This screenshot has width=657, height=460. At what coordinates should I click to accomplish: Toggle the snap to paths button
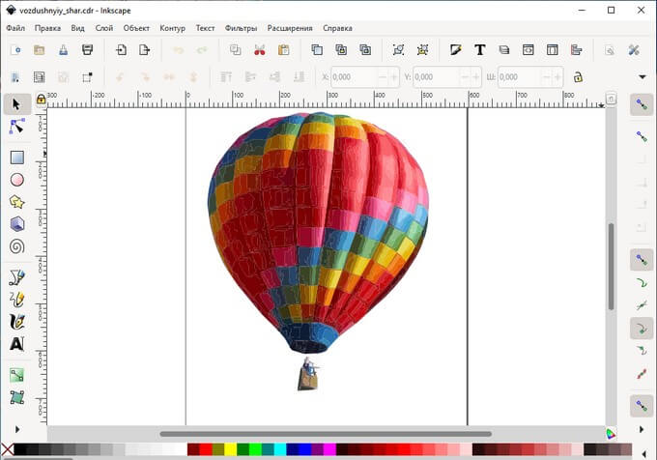(642, 283)
